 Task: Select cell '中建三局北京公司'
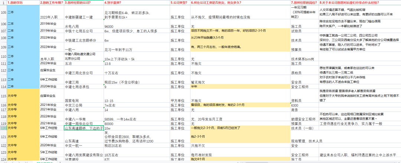(x=84, y=70)
